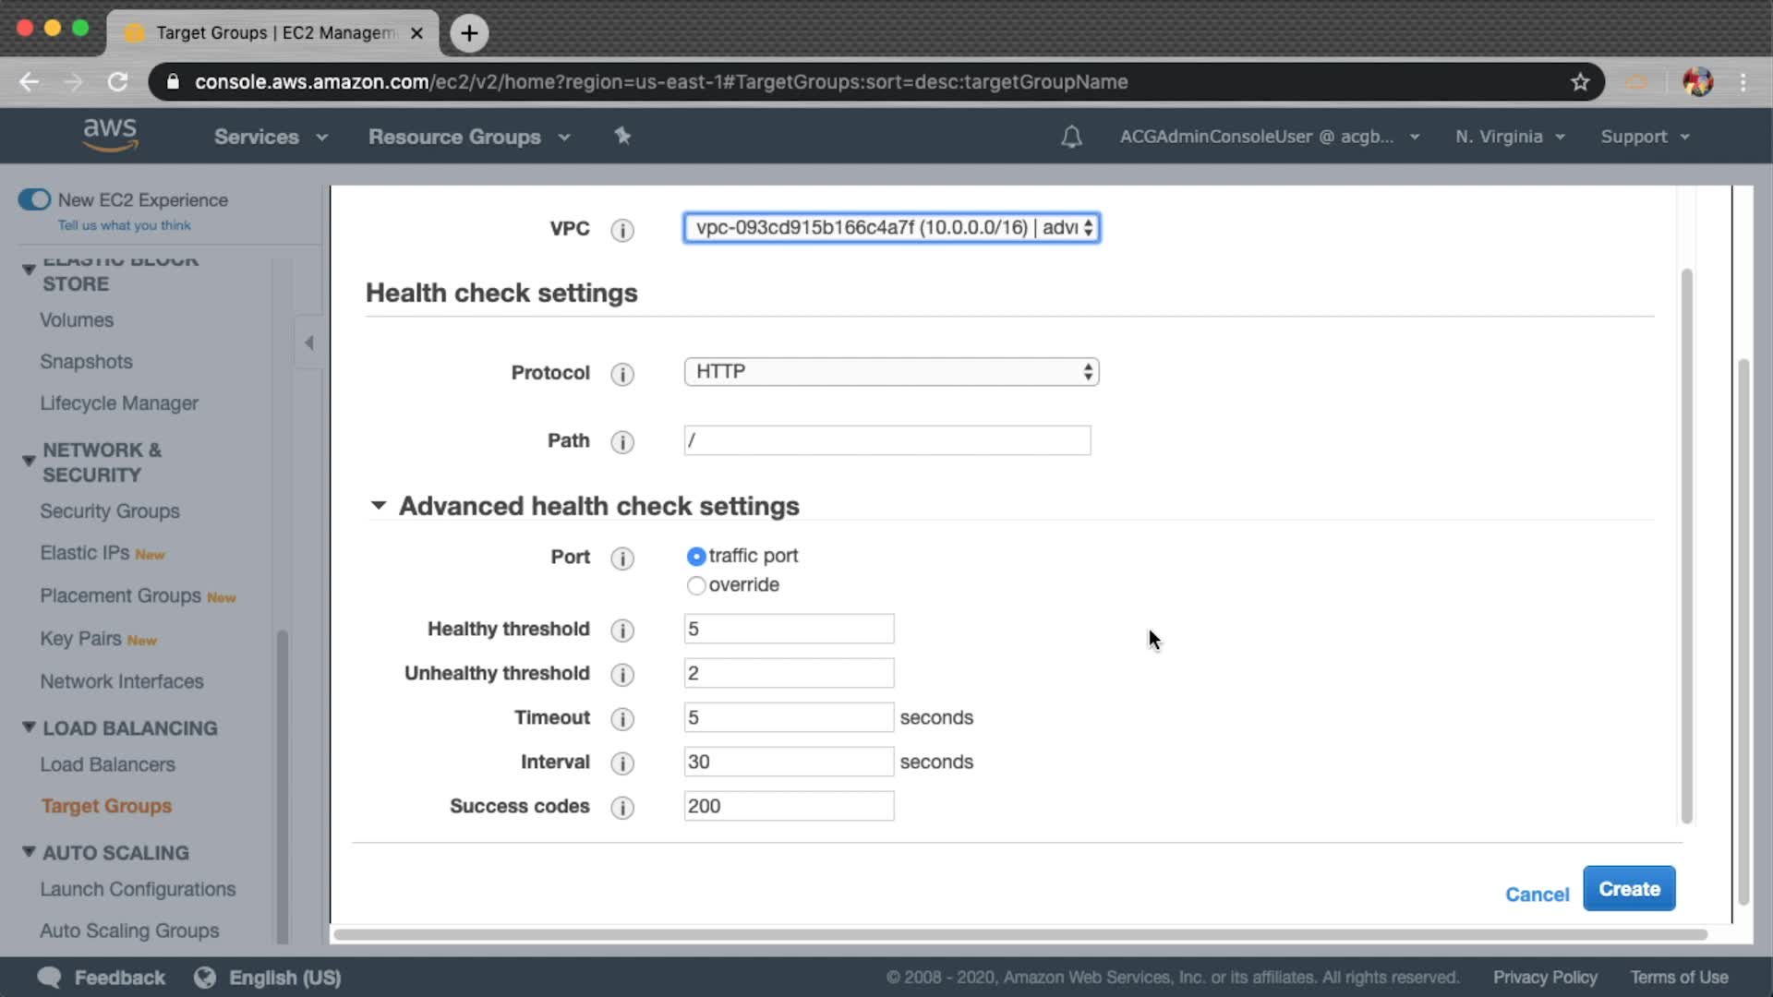The image size is (1773, 997).
Task: Open the VPC selection dropdown
Action: click(891, 228)
